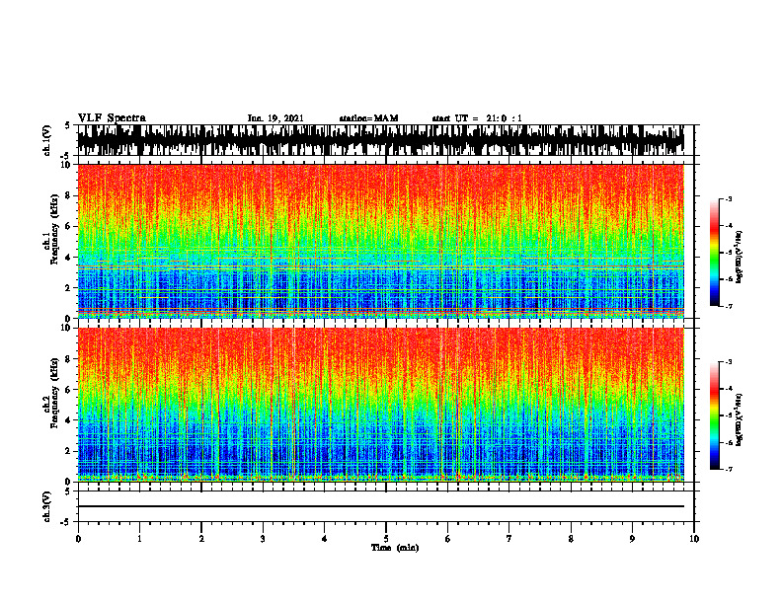
Task: Click the date text "Jan. 19, 2021"
Action: (275, 118)
